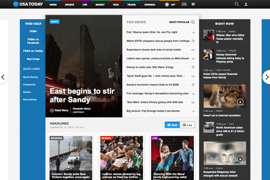
Task: Open the Dancing With the Stars card
Action: pos(172,158)
